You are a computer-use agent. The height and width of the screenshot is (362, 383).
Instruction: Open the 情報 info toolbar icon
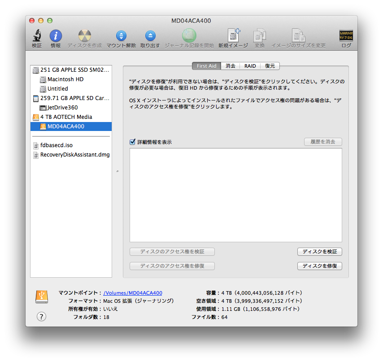tap(56, 36)
